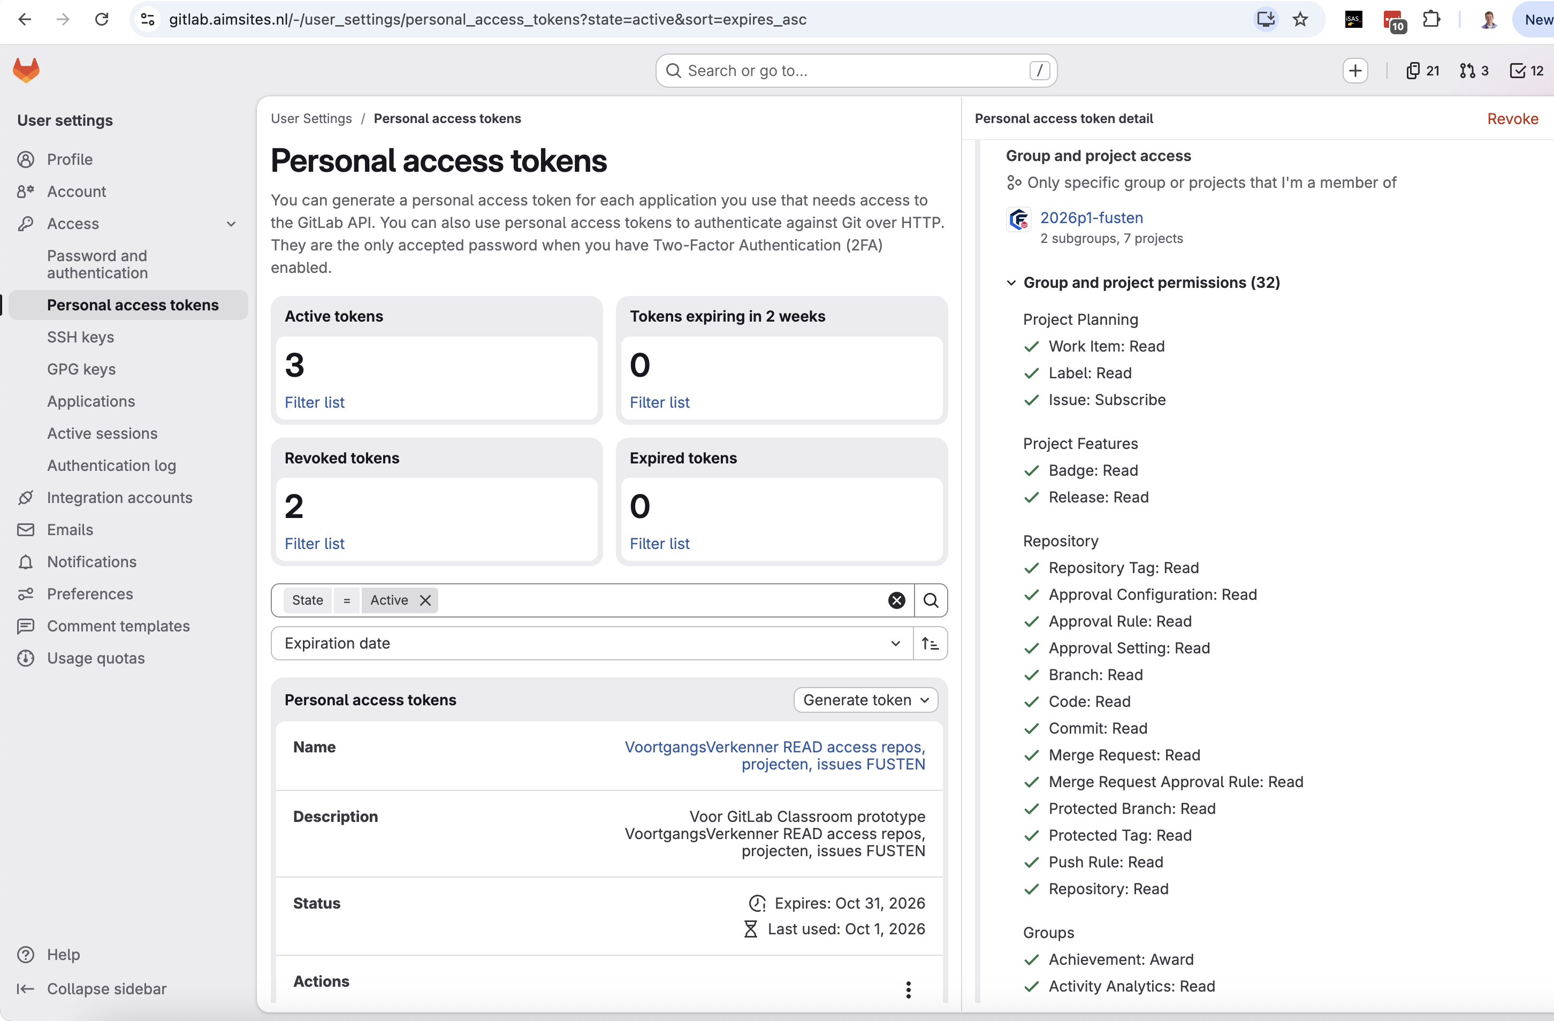This screenshot has width=1554, height=1021.
Task: Open the browser profile avatar
Action: click(x=1488, y=20)
